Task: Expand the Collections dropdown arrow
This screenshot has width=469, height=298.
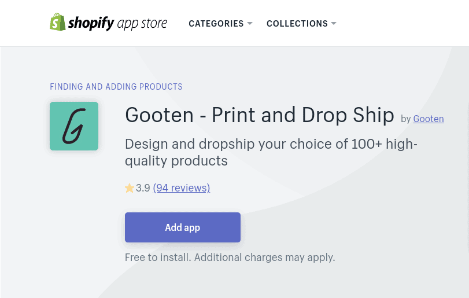Action: 334,23
